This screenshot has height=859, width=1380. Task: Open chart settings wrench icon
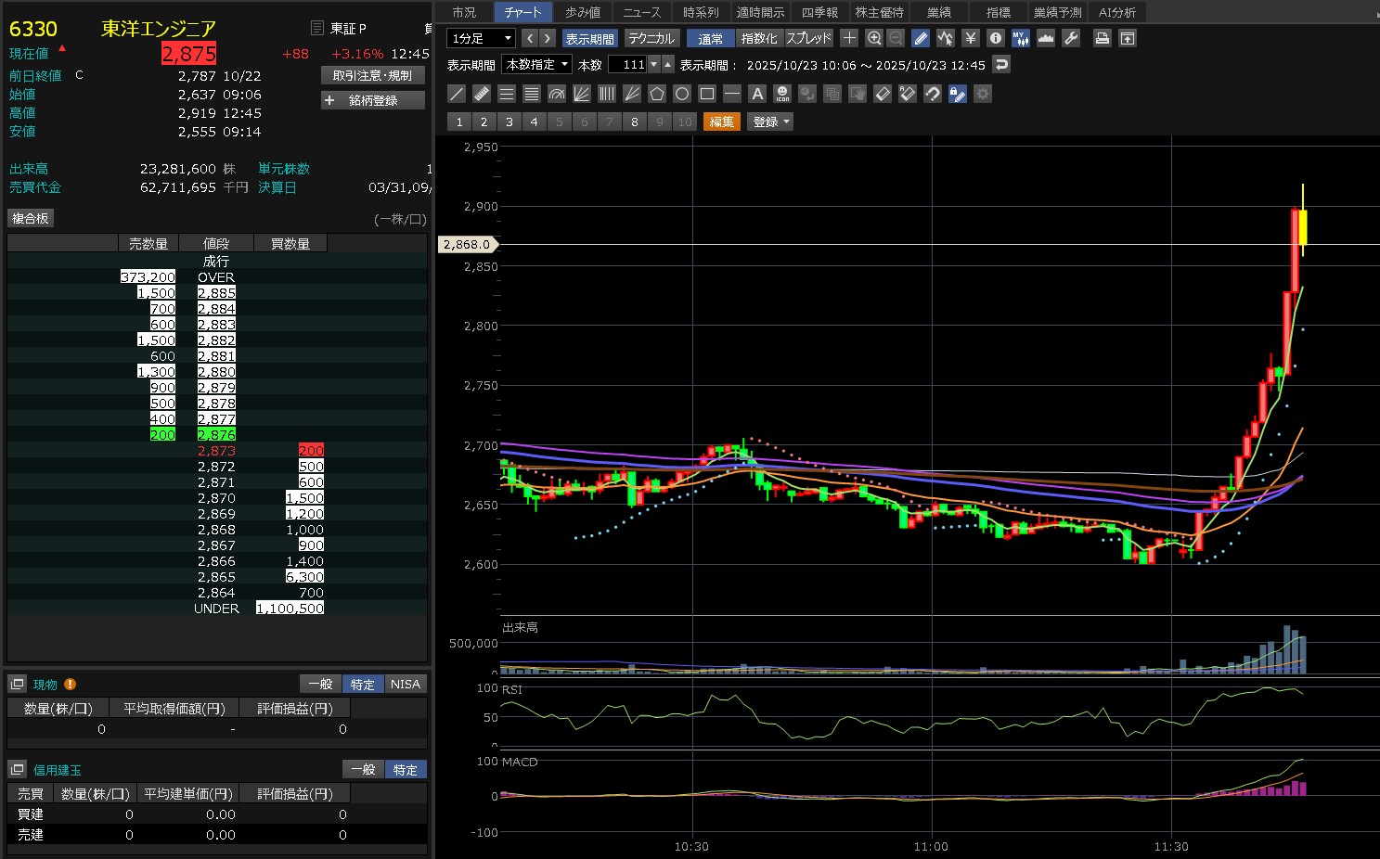[x=1070, y=38]
